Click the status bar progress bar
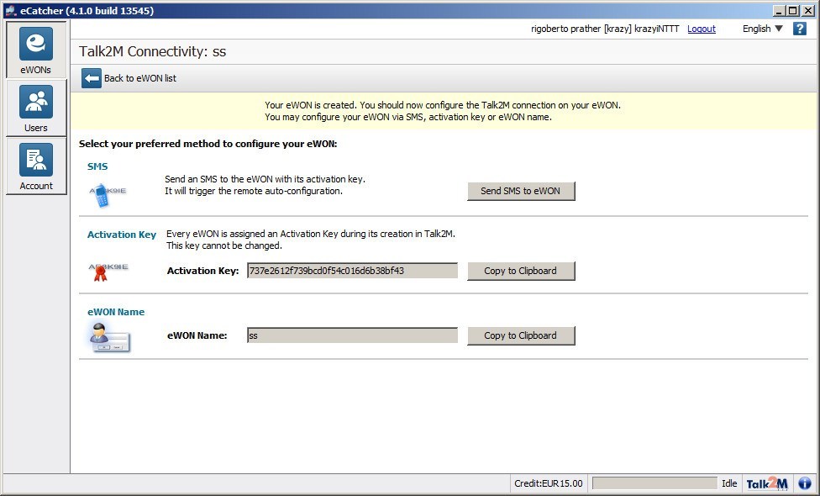This screenshot has height=496, width=820. tap(654, 483)
